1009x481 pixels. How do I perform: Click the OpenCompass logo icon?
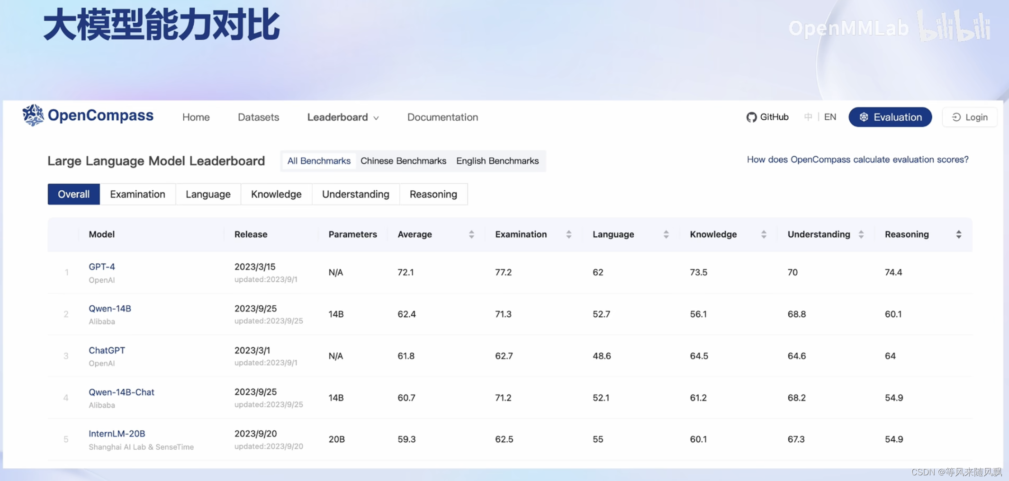[x=33, y=115]
